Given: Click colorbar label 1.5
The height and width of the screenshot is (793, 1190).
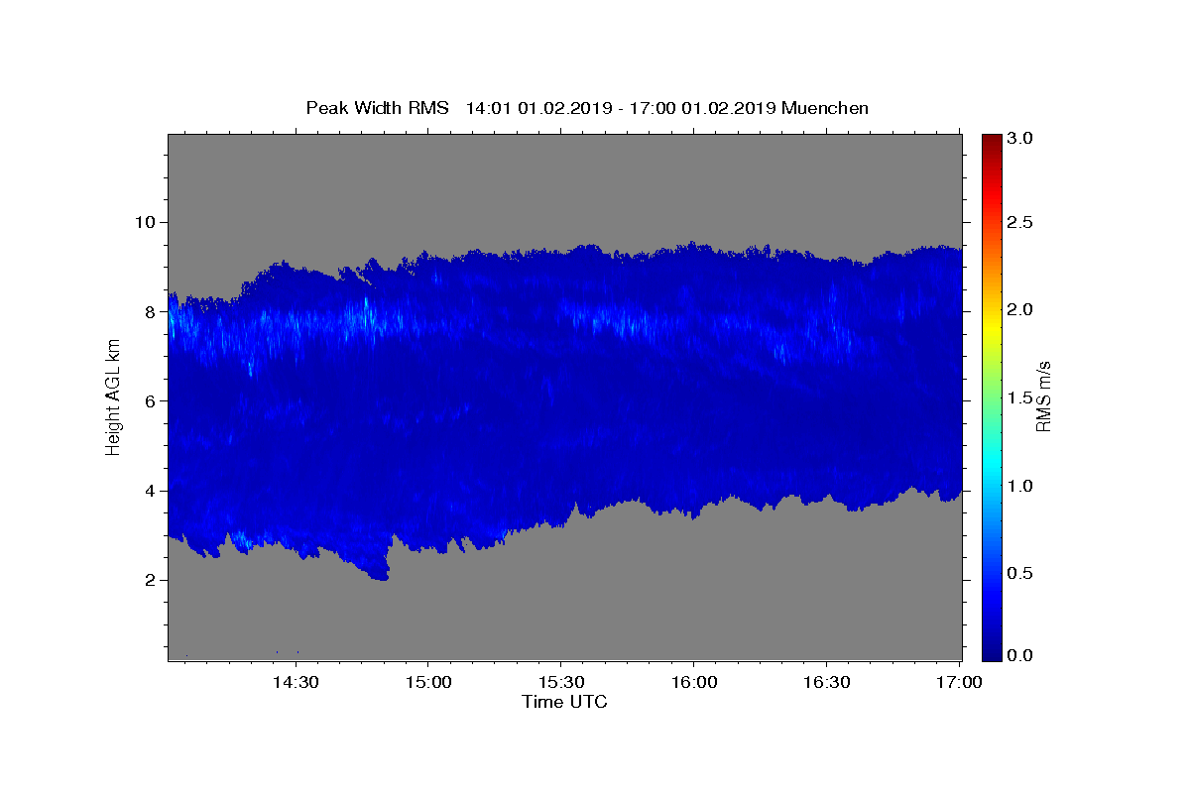Looking at the screenshot, I should pyautogui.click(x=1021, y=397).
